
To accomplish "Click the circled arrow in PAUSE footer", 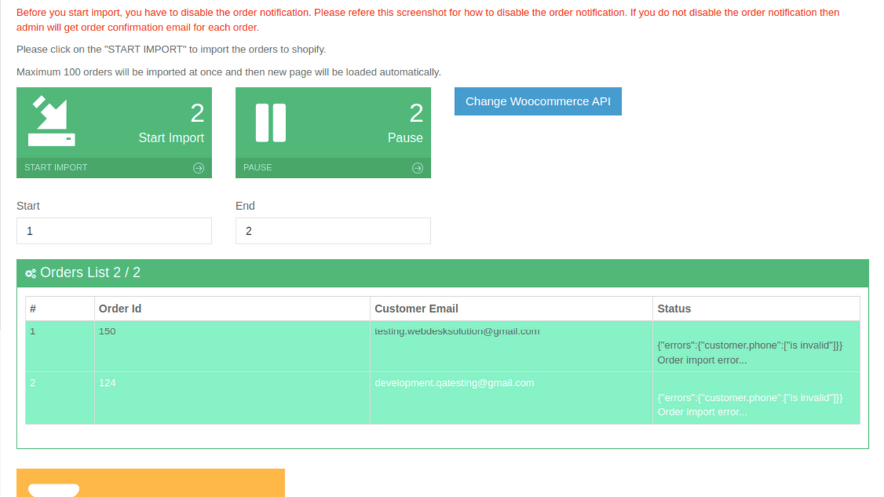I will [x=417, y=167].
